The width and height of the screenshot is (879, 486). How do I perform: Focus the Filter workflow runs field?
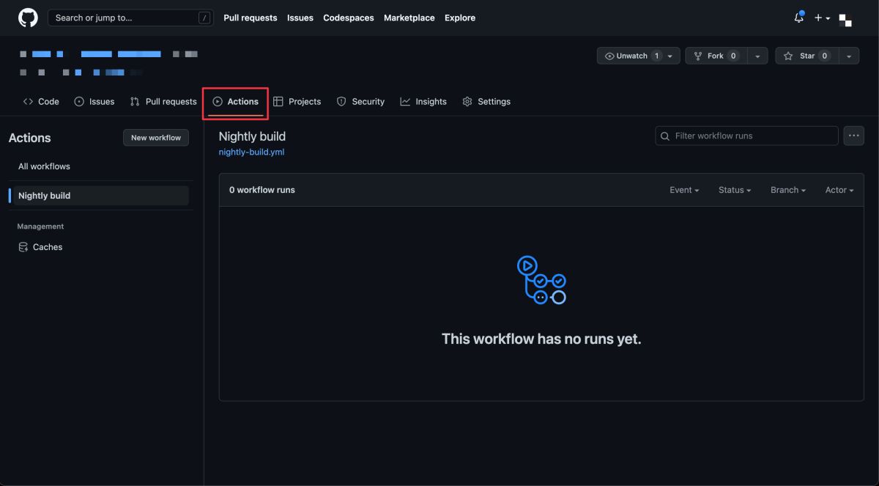click(746, 136)
